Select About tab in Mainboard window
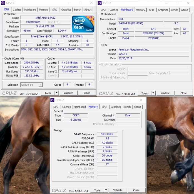Screen dimensions: 194x194 185,10
